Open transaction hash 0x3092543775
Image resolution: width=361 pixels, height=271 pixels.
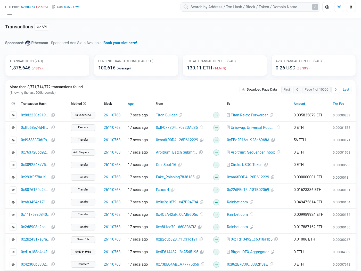coord(35,165)
